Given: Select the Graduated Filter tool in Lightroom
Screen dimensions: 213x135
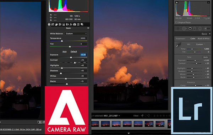Looking at the screenshot, I should pyautogui.click(x=195, y=28).
